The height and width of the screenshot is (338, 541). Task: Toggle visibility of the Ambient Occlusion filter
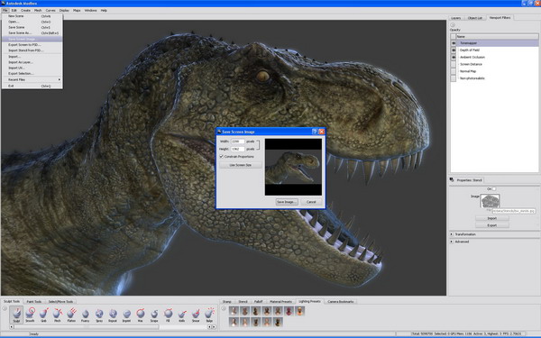point(454,58)
